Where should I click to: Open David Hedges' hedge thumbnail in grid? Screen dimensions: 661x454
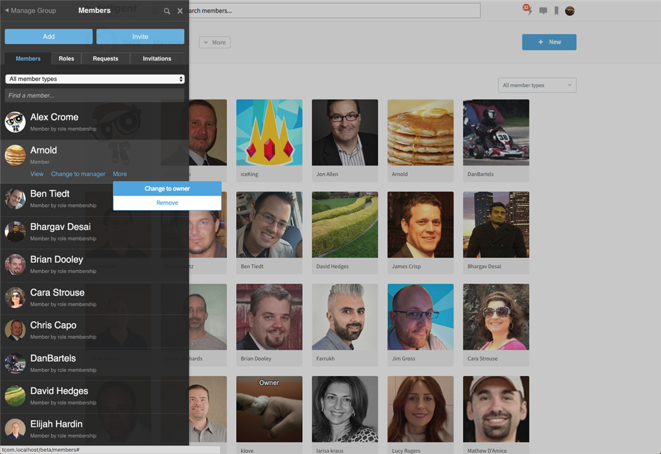point(345,225)
